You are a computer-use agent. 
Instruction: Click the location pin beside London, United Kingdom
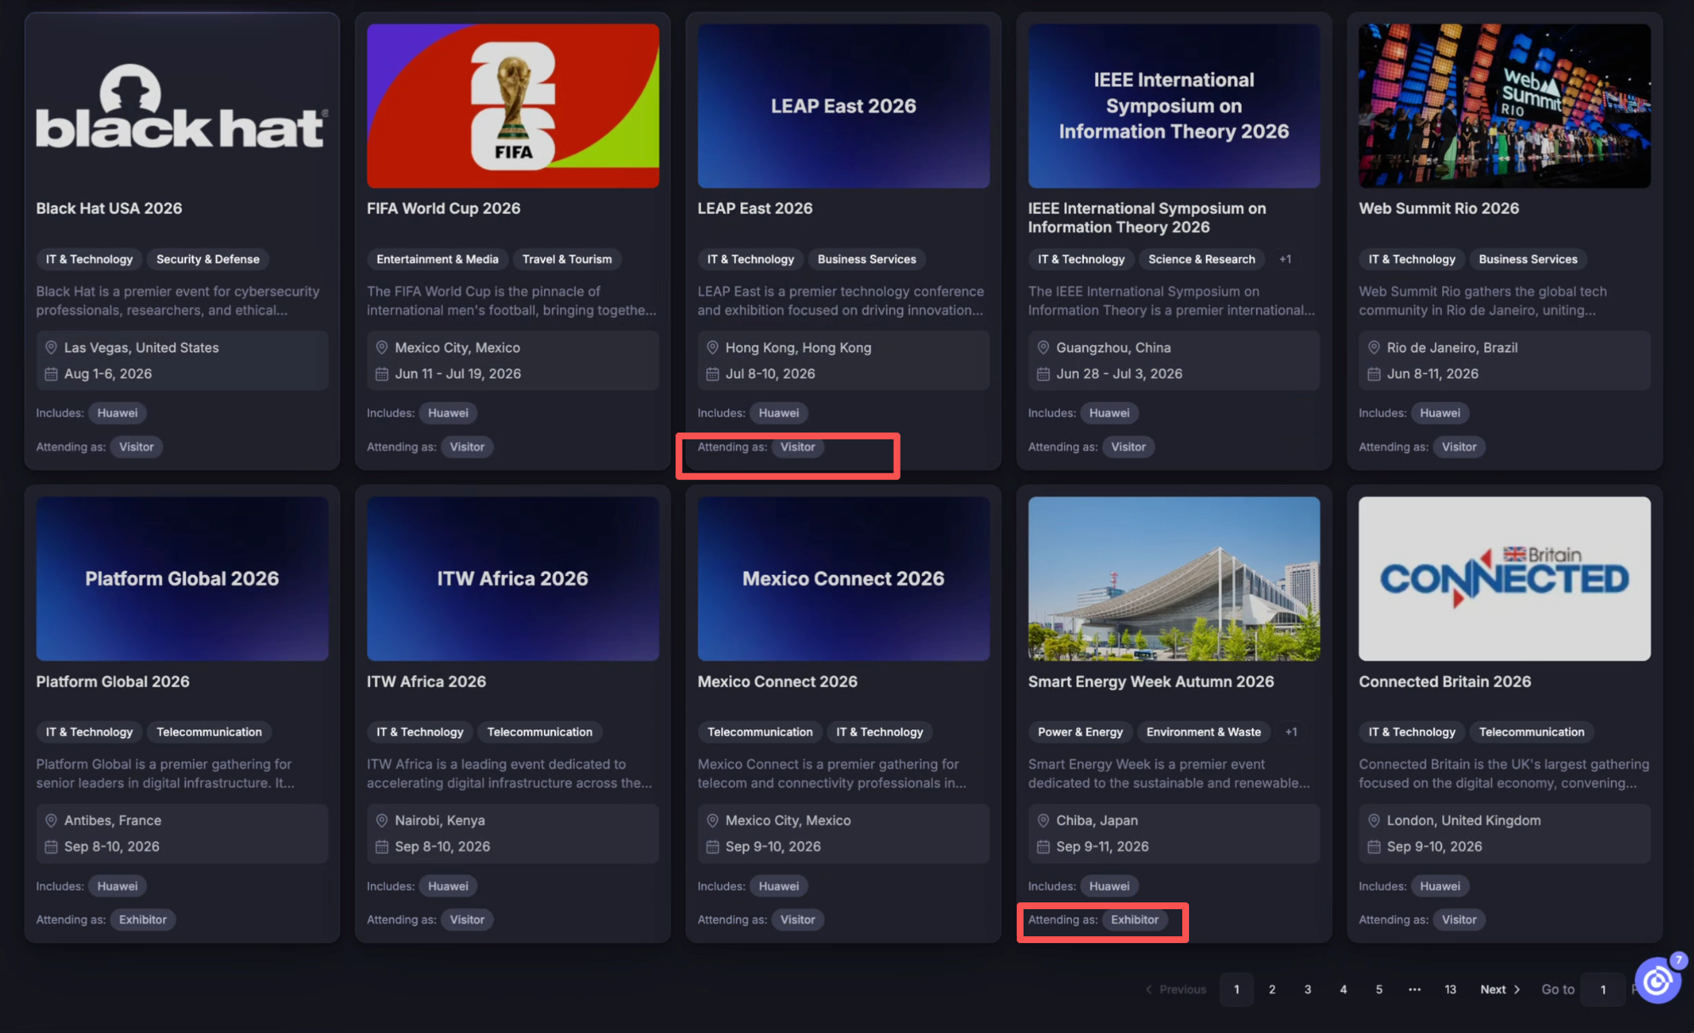point(1374,821)
